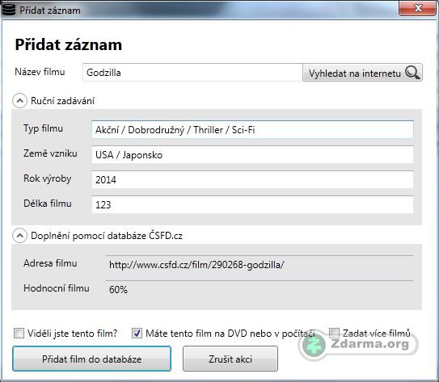Uncheck Máte tento film na DVD checkbox
This screenshot has height=382, width=439.
137,333
